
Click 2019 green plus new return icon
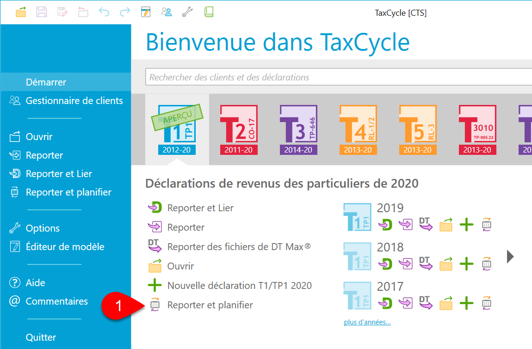(x=466, y=225)
